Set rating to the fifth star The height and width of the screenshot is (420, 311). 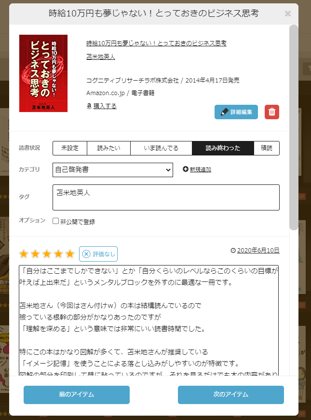tap(70, 253)
